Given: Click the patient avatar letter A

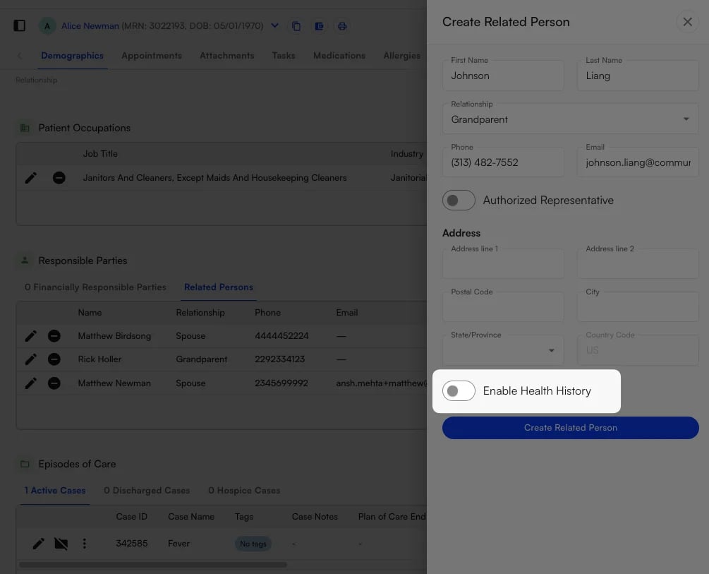Looking at the screenshot, I should (x=47, y=26).
